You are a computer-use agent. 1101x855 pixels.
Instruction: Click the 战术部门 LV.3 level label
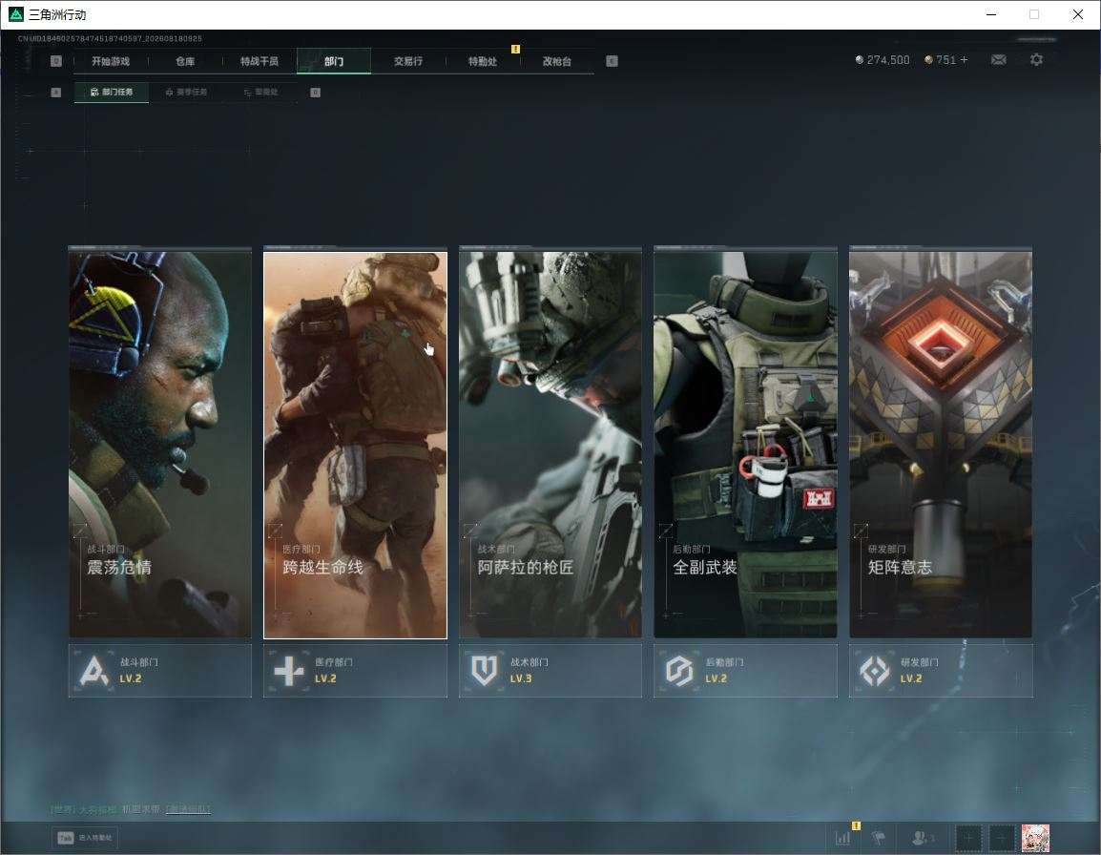521,678
